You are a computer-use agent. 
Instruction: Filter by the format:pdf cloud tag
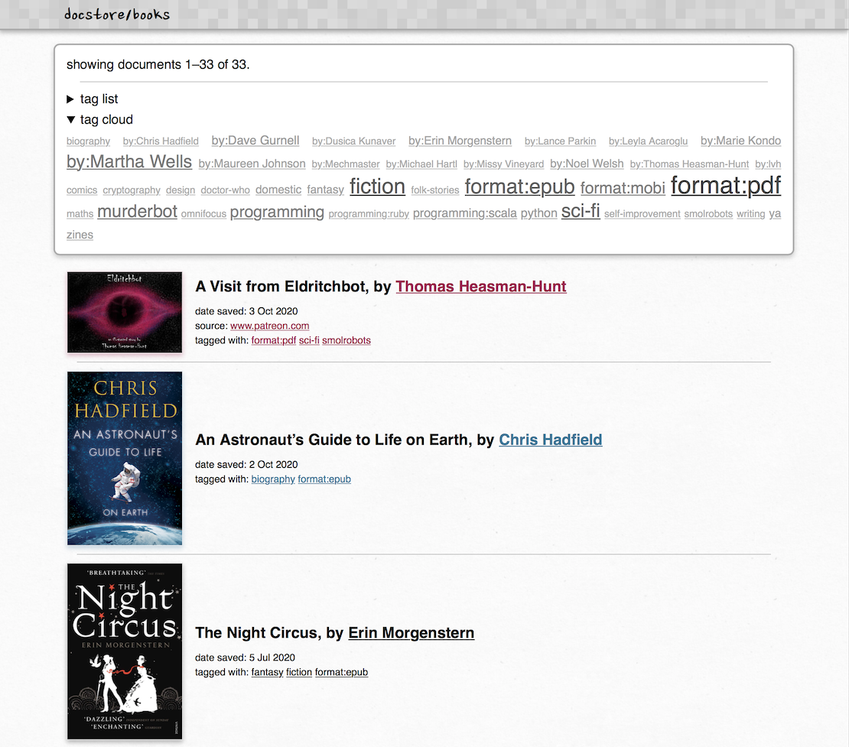[726, 185]
